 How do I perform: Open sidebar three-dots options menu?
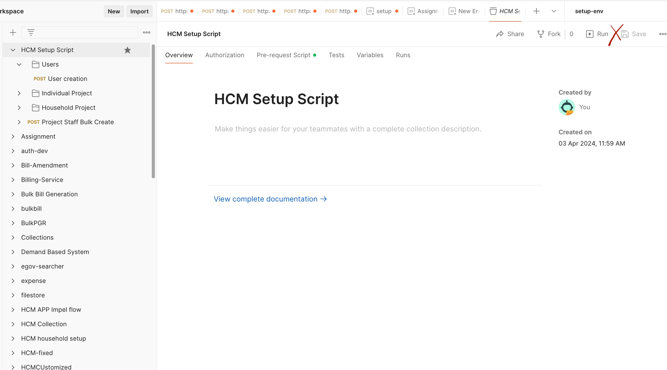(146, 32)
